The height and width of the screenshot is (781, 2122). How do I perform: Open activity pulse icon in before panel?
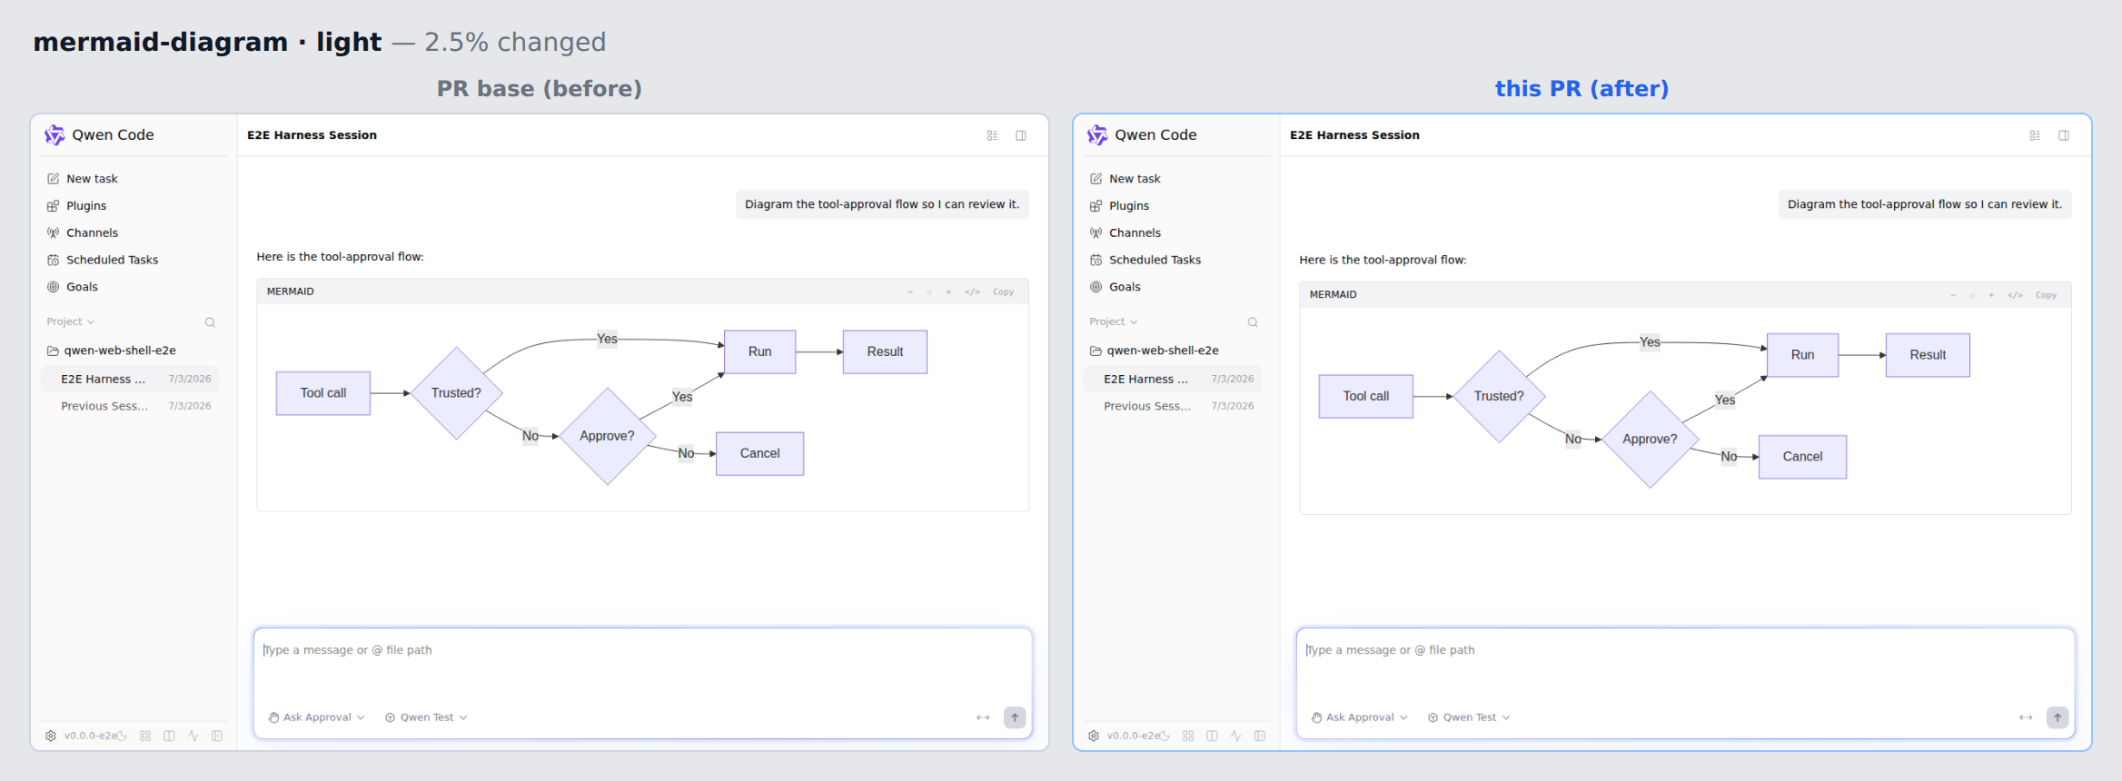pos(193,736)
